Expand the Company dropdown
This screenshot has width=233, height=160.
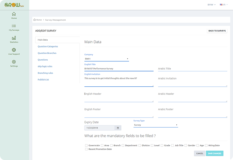[106, 59]
